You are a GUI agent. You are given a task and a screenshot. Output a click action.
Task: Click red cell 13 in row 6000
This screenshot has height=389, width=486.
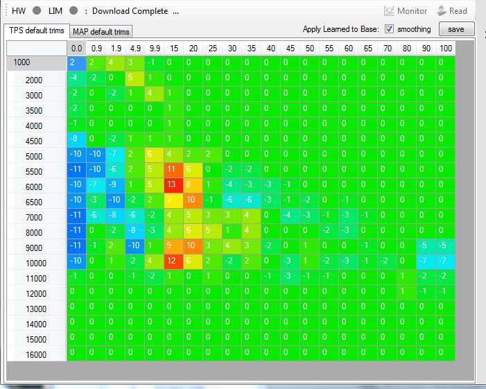coord(174,185)
